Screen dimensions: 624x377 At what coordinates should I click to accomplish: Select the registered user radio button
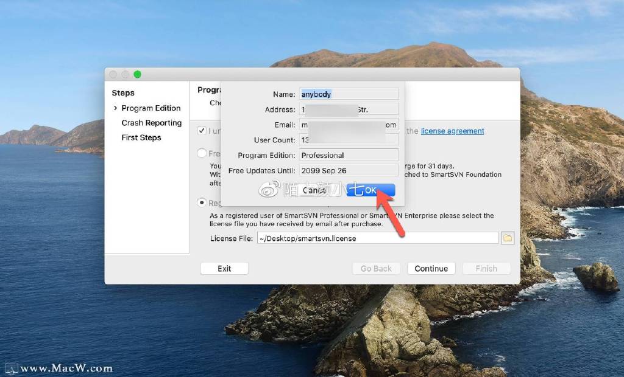coord(202,202)
